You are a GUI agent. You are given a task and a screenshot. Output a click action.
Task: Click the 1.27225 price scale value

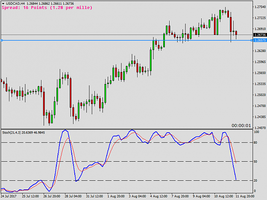pos(260,18)
